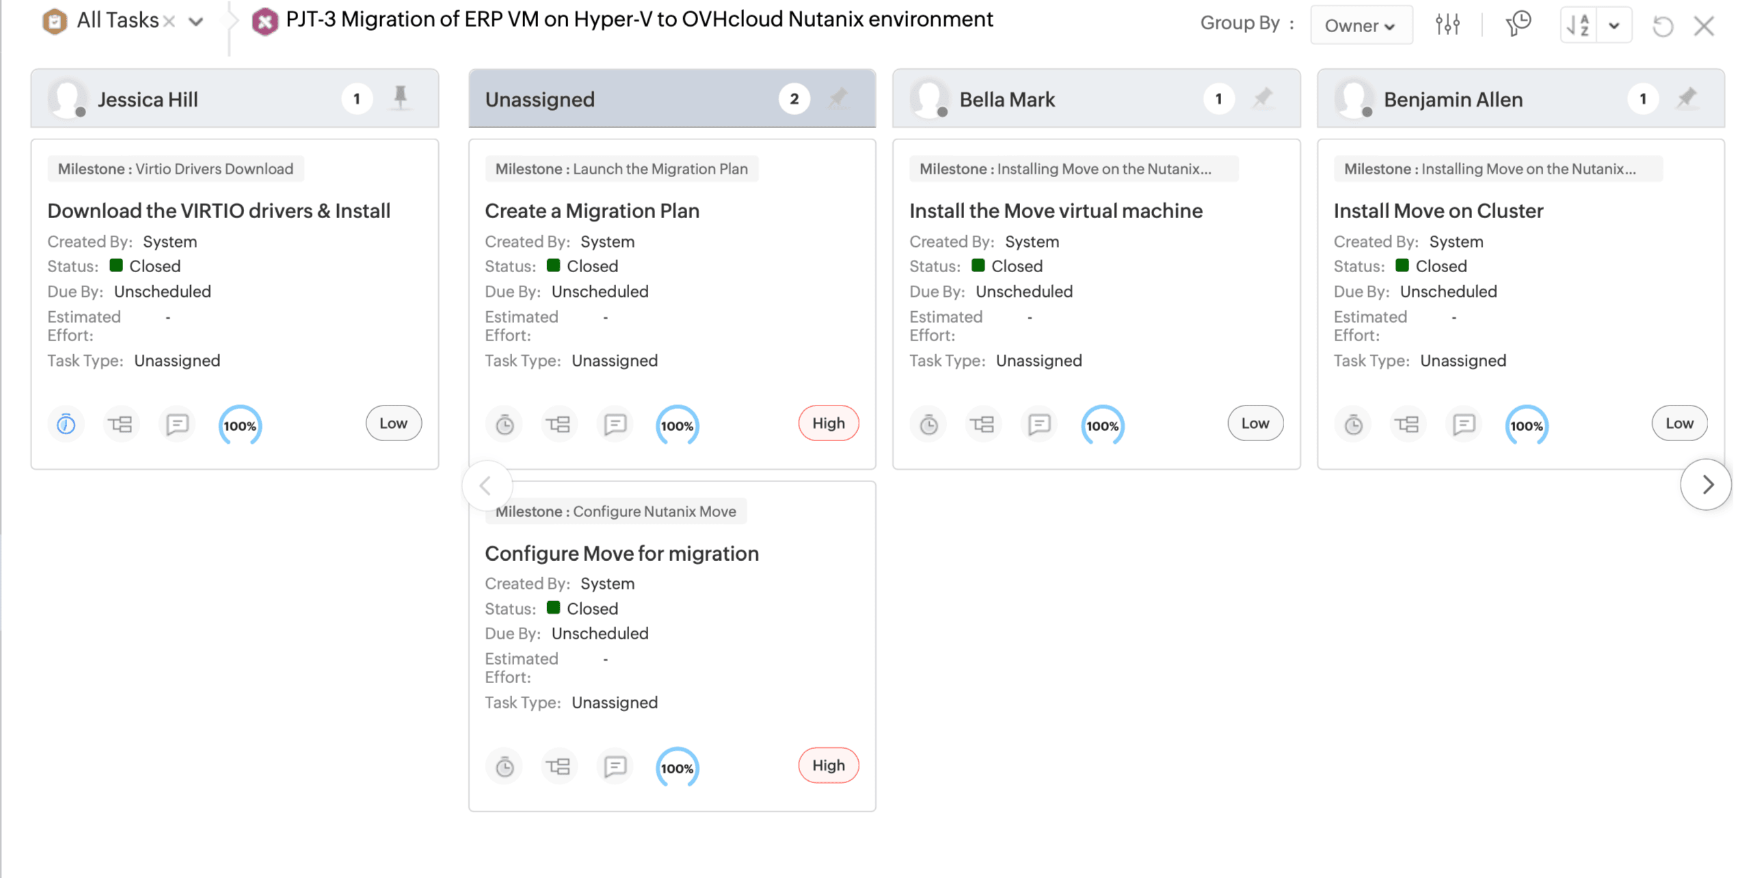Open comments on Configure Move for migration
The image size is (1749, 878).
tap(615, 767)
